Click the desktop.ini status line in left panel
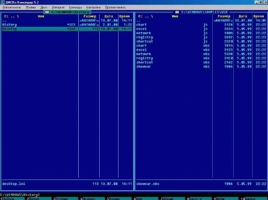Screen dimensions: 268x200 coord(67,184)
